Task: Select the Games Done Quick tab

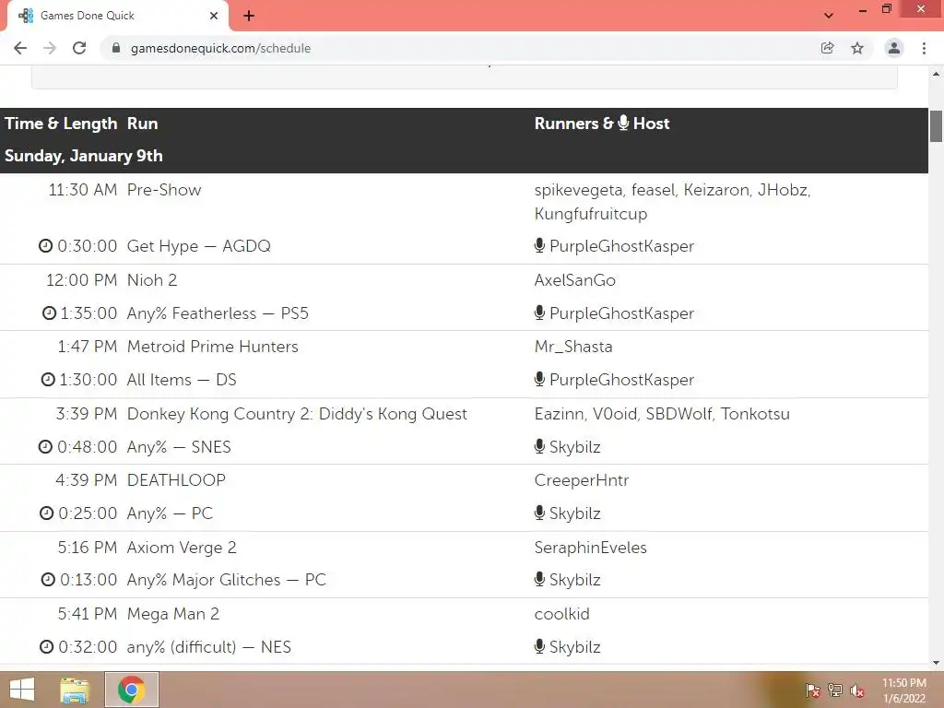Action: (x=118, y=16)
